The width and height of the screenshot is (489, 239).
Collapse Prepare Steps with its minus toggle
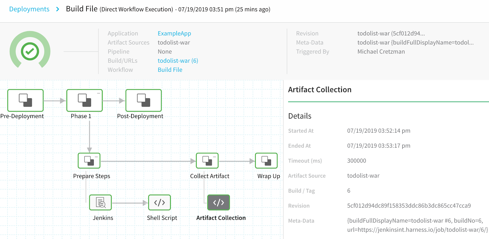click(97, 156)
